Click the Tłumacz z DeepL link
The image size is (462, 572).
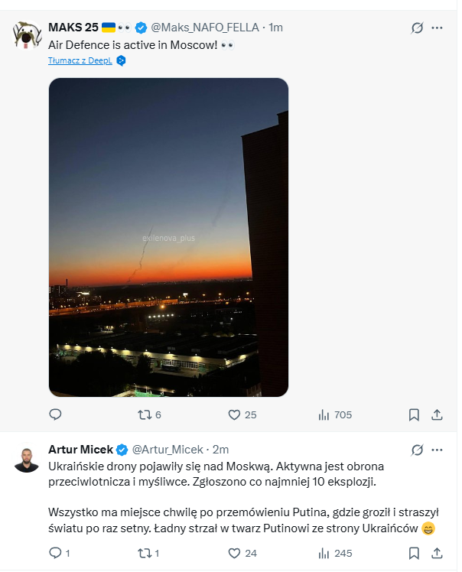tap(80, 60)
